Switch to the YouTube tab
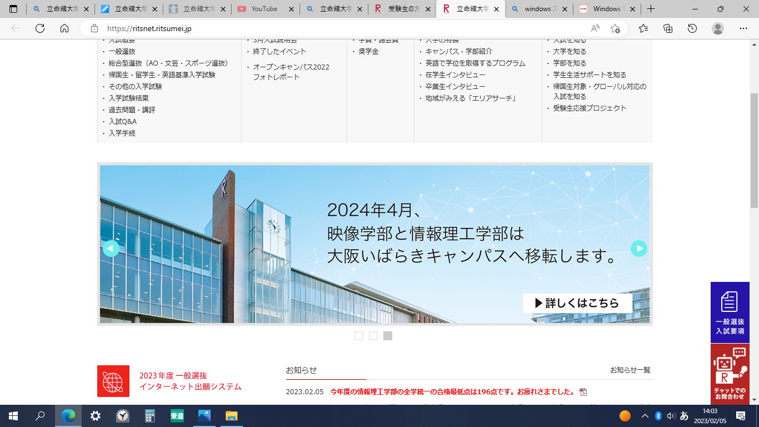The width and height of the screenshot is (759, 427). tap(264, 9)
